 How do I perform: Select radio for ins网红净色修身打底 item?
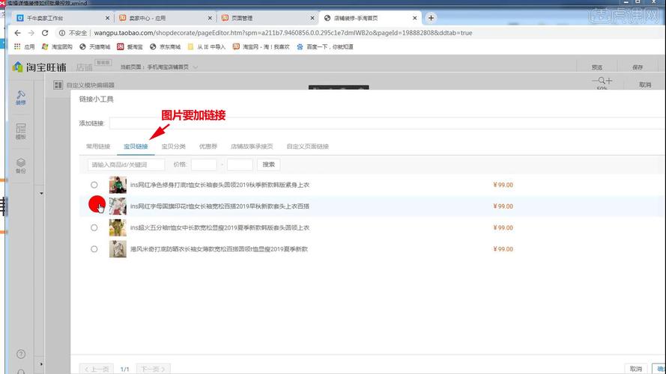pyautogui.click(x=94, y=185)
